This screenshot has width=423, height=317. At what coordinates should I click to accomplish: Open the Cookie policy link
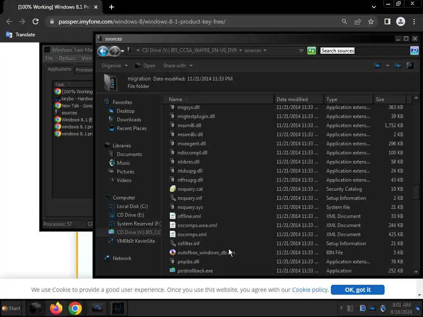coord(310,290)
